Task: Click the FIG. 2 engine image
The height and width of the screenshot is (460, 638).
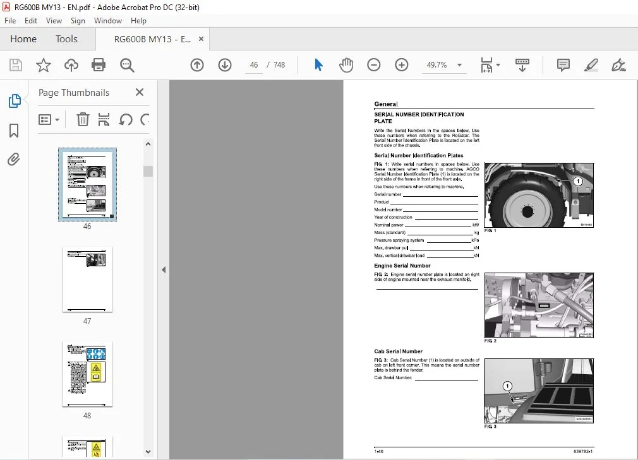Action: [x=539, y=305]
